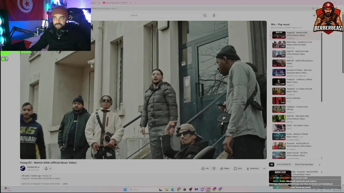
Task: Click the chips next arrow chevron
Action: click(x=320, y=165)
